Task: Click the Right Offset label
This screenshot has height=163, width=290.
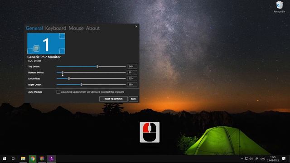Action: point(35,85)
